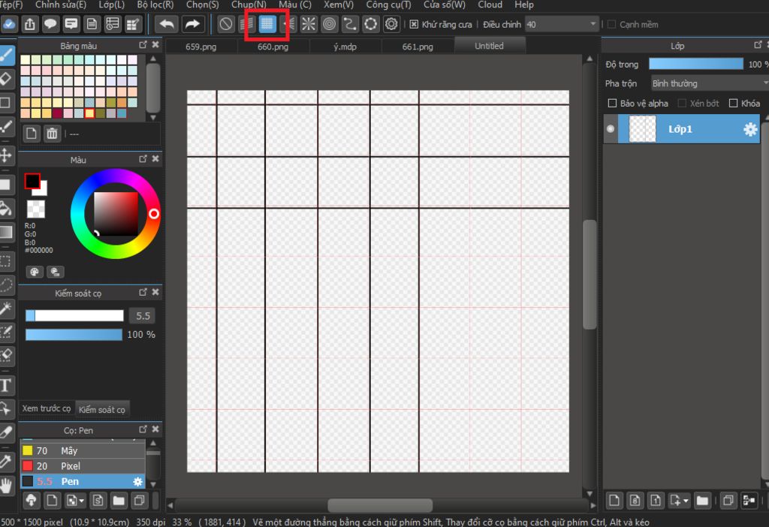Viewport: 769px width, 527px height.
Task: Select the rectangular Selection tool
Action: (x=6, y=260)
